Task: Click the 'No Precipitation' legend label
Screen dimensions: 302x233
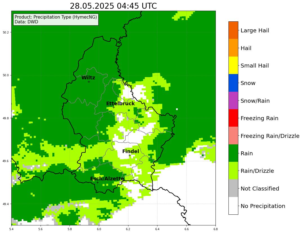Action: 263,206
